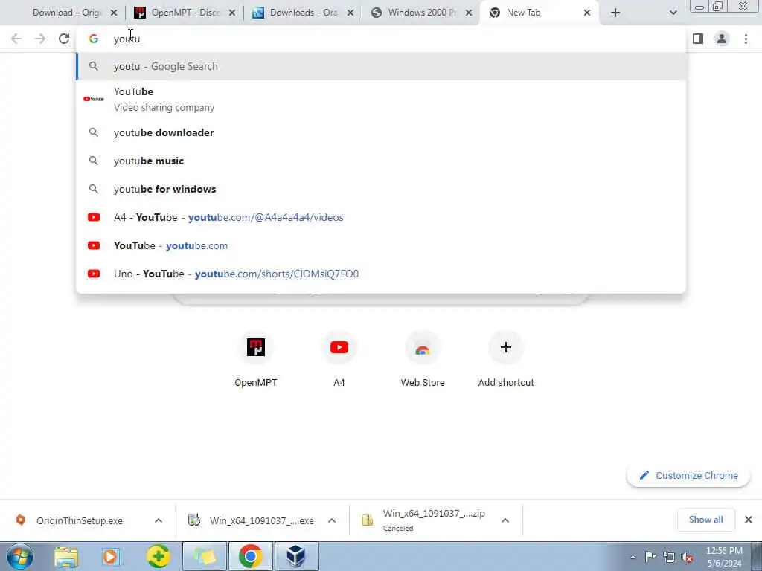Open Windows Explorer from the taskbar
Image resolution: width=762 pixels, height=571 pixels.
pos(66,556)
